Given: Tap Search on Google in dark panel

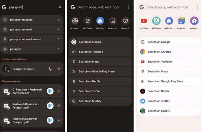Looking at the screenshot, I should coord(100,42).
